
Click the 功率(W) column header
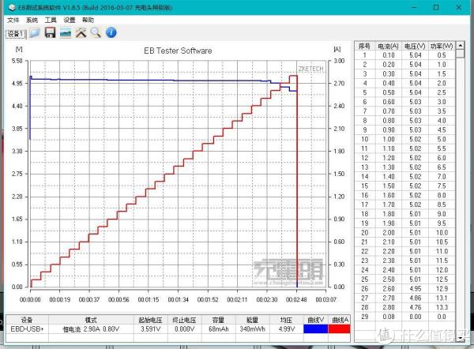pos(442,46)
